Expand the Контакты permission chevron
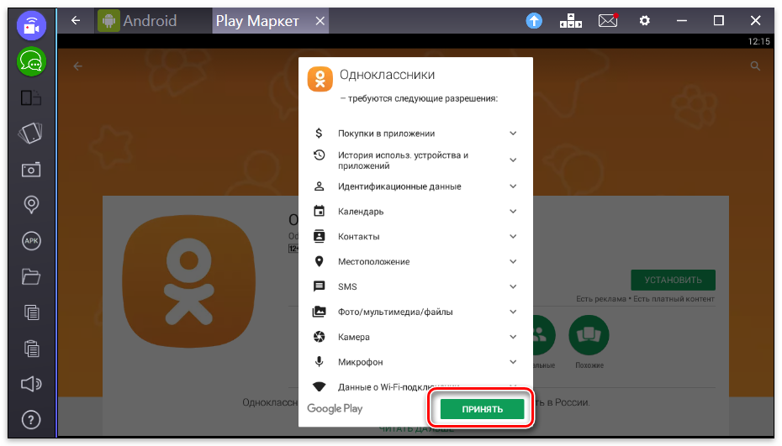This screenshot has width=782, height=446. coord(513,236)
